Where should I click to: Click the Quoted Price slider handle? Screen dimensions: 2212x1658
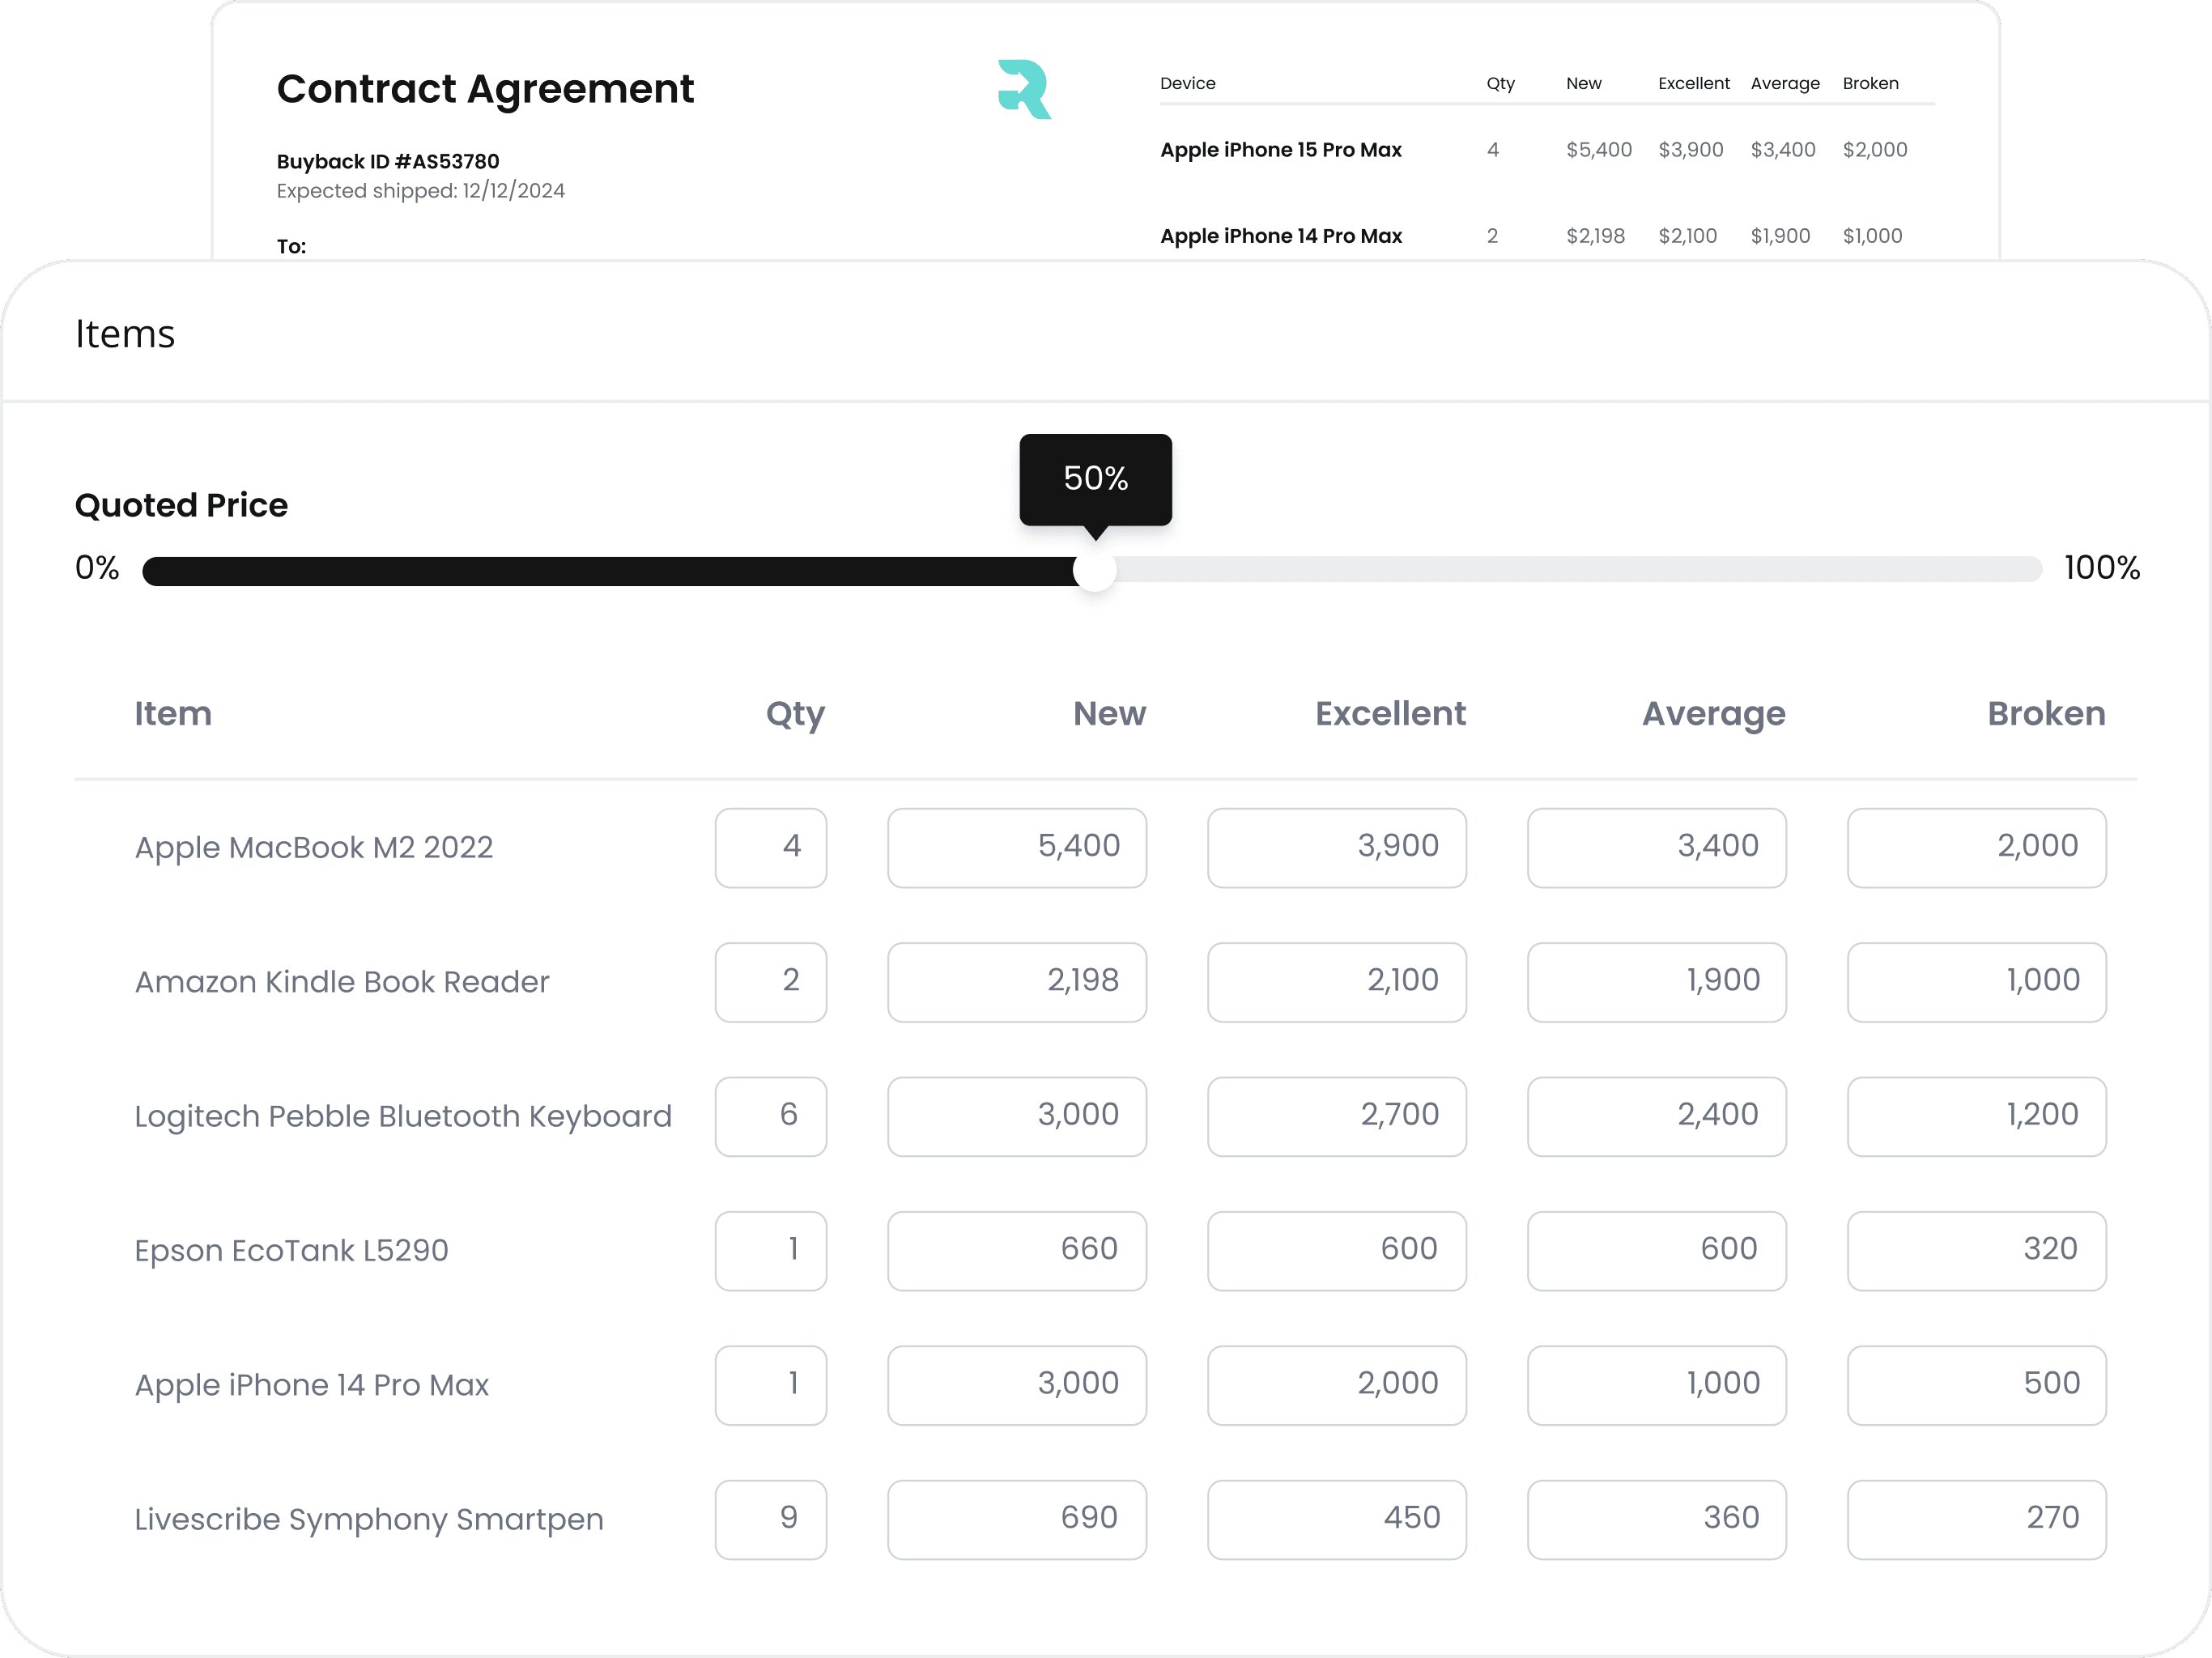click(1094, 570)
